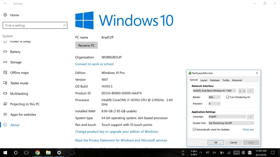Open the Action Center icon
This screenshot has width=280, height=157.
point(273,152)
